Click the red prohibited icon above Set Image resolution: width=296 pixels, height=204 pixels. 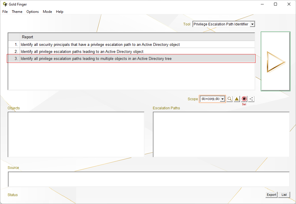(244, 99)
